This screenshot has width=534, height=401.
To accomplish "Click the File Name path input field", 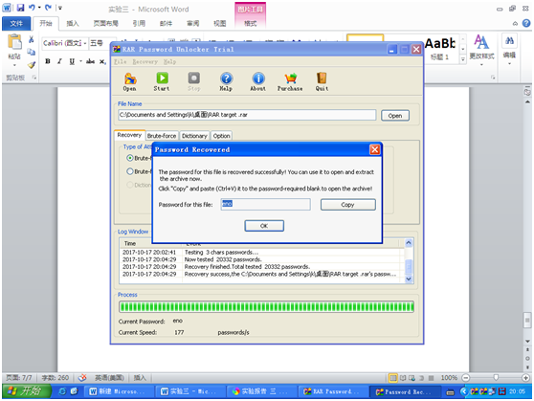I will coord(247,115).
